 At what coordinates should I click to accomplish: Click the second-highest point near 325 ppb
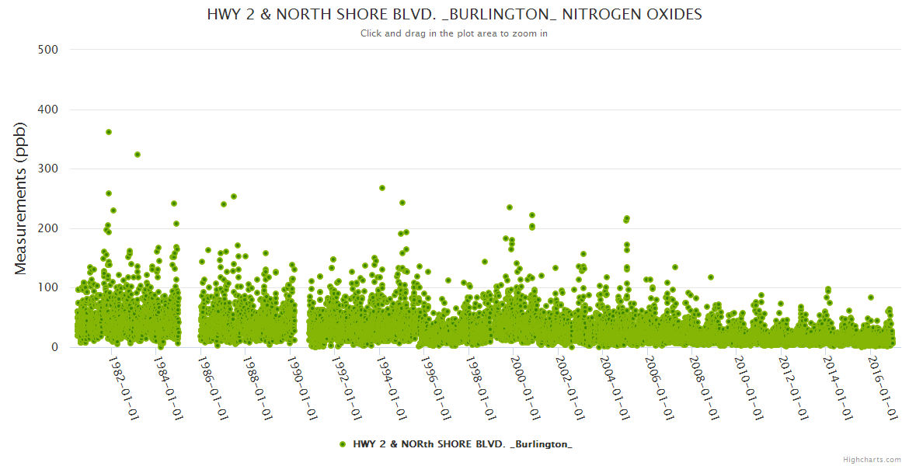click(x=138, y=155)
